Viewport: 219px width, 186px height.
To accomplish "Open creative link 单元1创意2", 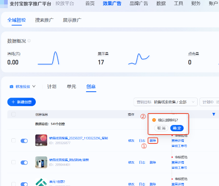I will point(57,182).
